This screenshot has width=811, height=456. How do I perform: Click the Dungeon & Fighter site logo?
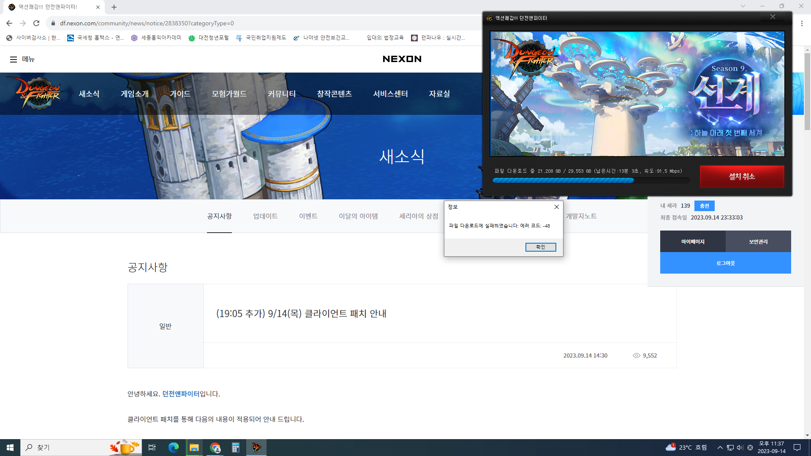(x=39, y=93)
